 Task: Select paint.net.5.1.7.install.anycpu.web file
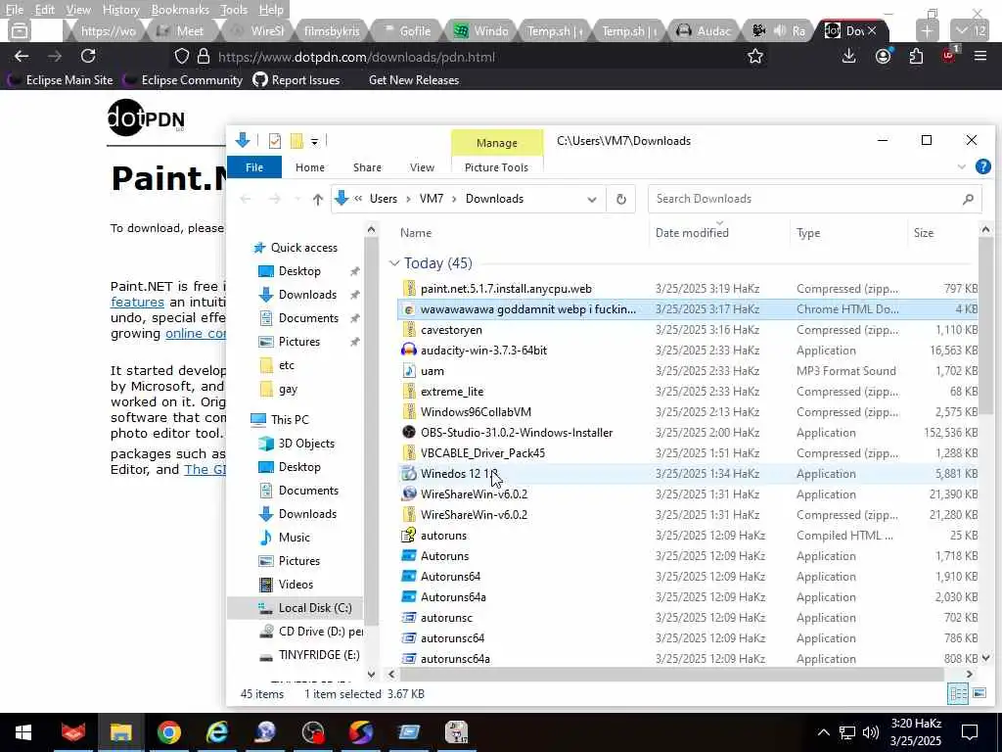pos(506,289)
